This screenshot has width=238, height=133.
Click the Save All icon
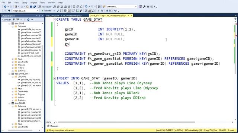[35, 7]
